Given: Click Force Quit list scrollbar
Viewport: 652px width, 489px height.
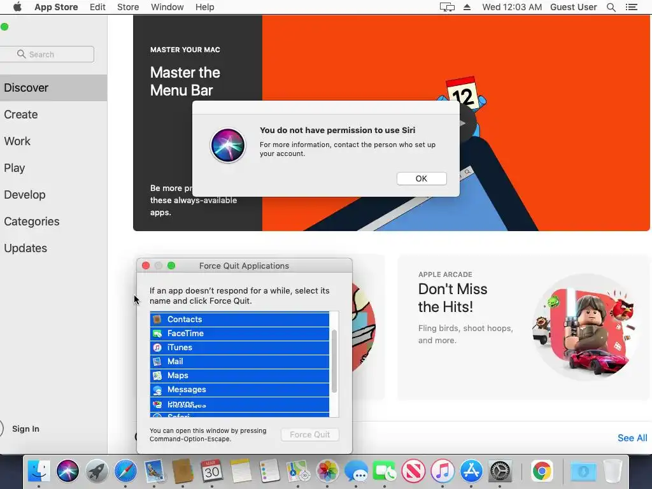Looking at the screenshot, I should [x=334, y=361].
